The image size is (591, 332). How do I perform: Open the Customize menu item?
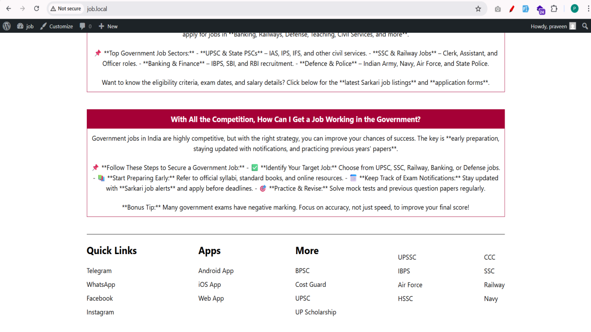[56, 26]
